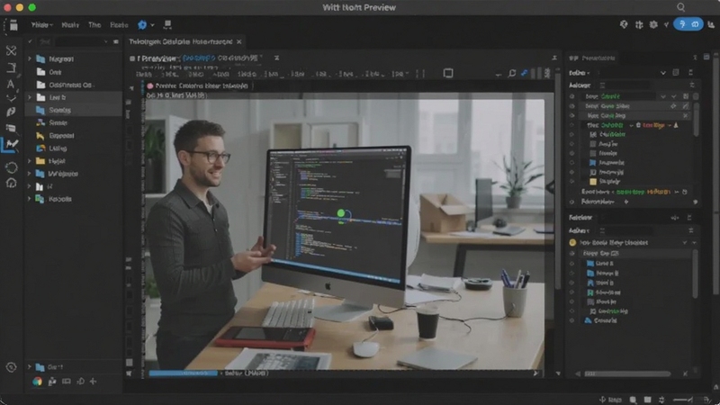
Task: Expand the lone folder near bottom of project panel
Action: pos(30,367)
